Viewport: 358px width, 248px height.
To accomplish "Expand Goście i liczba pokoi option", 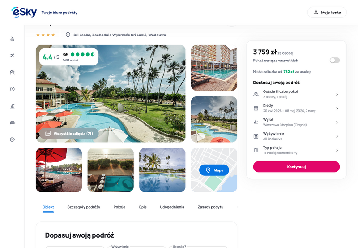I will [296, 94].
